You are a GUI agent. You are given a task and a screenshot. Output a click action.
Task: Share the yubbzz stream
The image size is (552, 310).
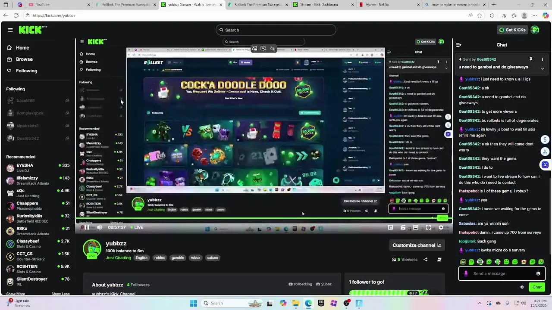(x=425, y=260)
